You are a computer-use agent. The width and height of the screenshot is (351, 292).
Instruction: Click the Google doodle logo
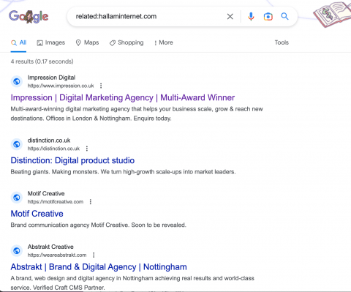pyautogui.click(x=29, y=17)
